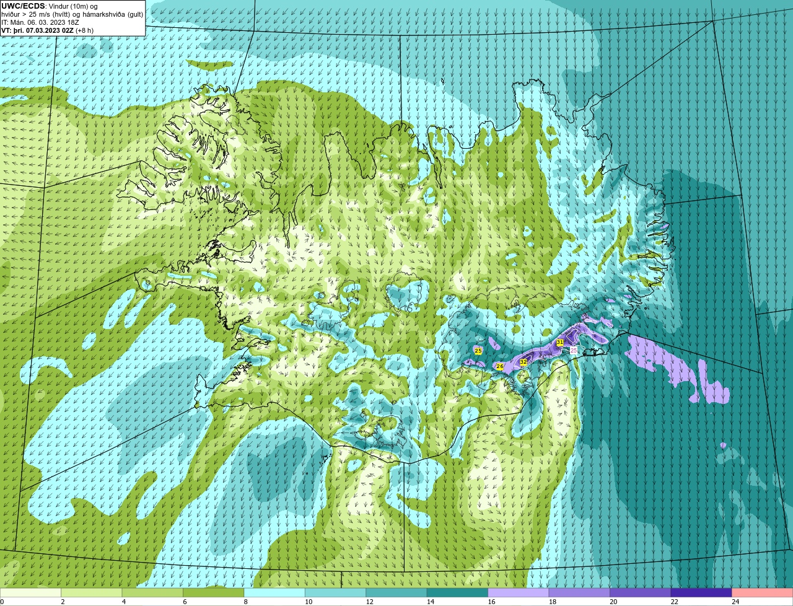This screenshot has height=606, width=793.
Task: Click the 6–8 m/s olive green legend swatch
Action: [x=214, y=592]
